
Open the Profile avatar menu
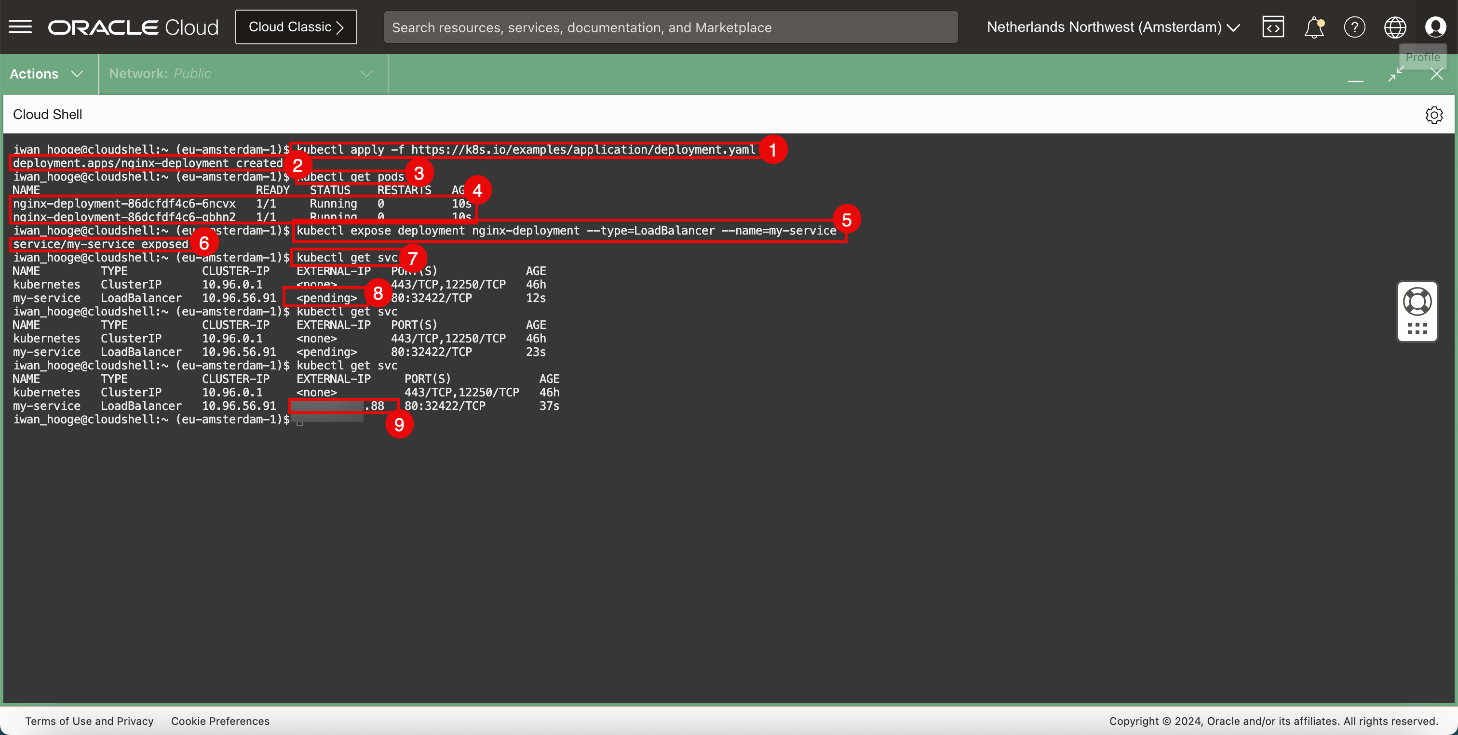tap(1435, 27)
